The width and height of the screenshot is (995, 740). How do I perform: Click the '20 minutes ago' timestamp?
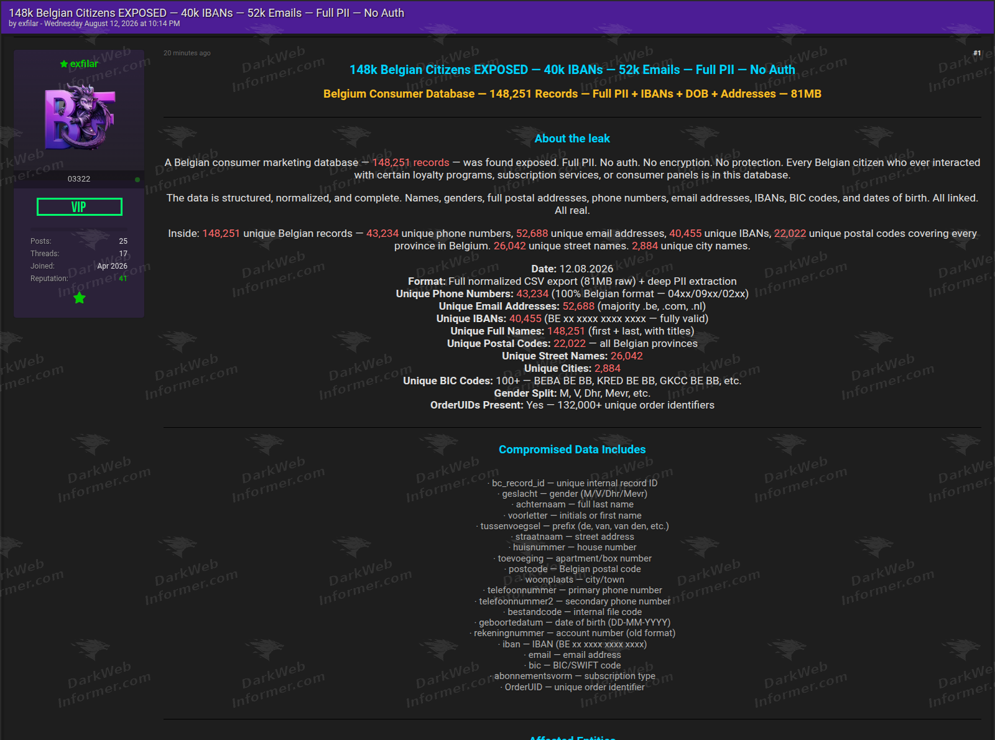point(187,53)
